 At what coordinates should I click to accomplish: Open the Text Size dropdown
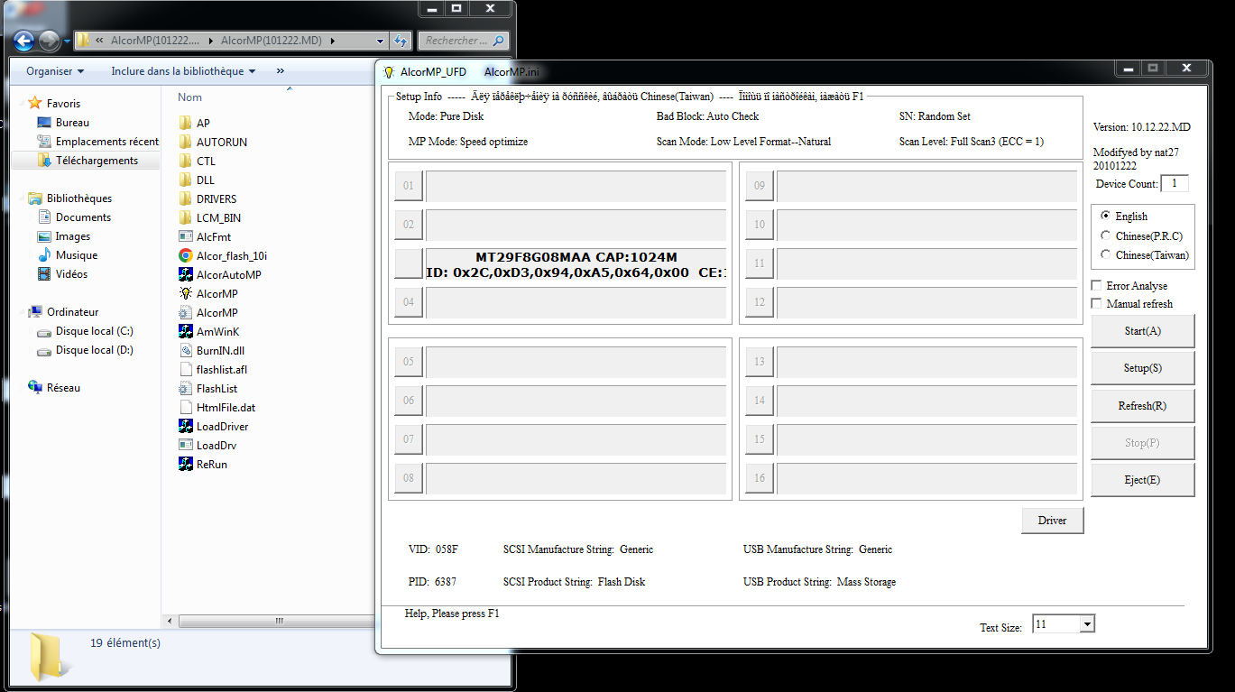click(x=1087, y=624)
